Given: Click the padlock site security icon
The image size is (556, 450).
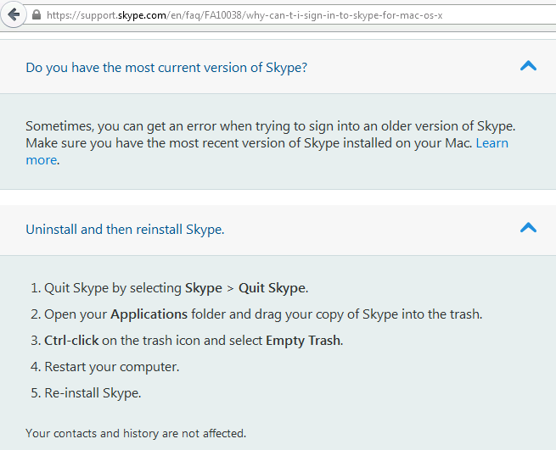Looking at the screenshot, I should pyautogui.click(x=37, y=14).
